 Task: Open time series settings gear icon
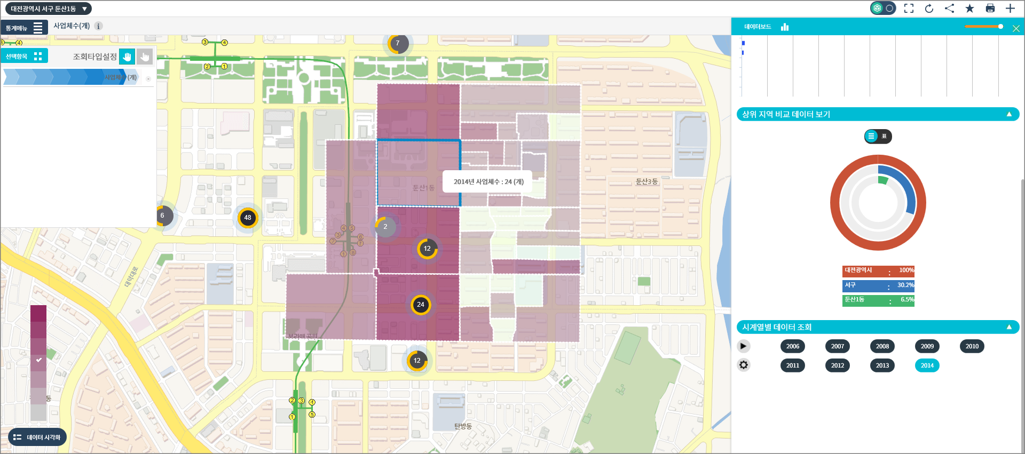tap(744, 365)
